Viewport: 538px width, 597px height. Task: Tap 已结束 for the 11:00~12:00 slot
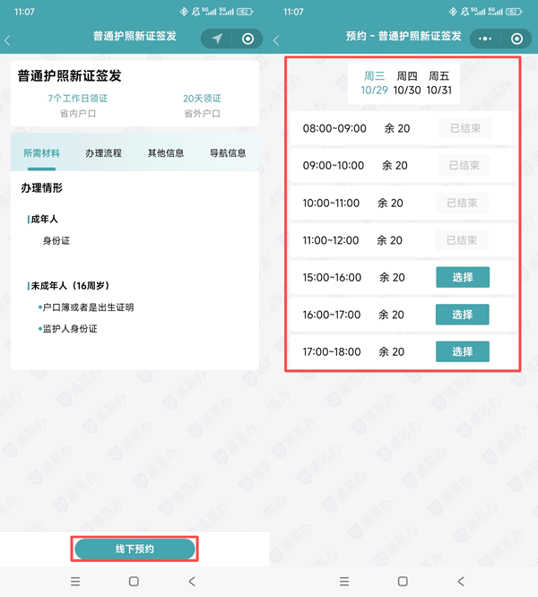pyautogui.click(x=462, y=240)
